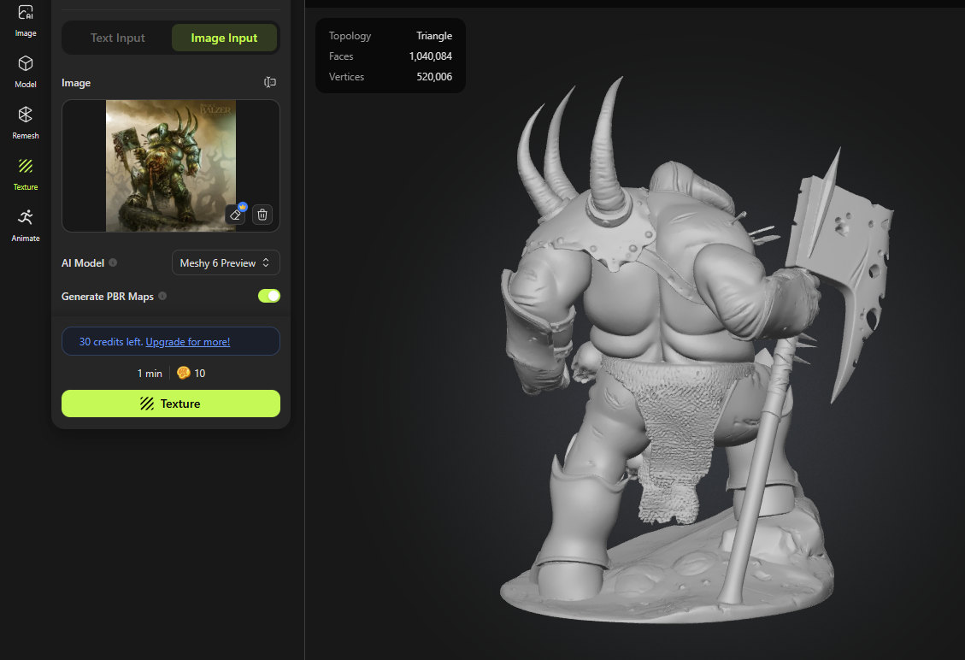This screenshot has width=965, height=660.
Task: Select the Texture tool in sidebar
Action: 26,174
